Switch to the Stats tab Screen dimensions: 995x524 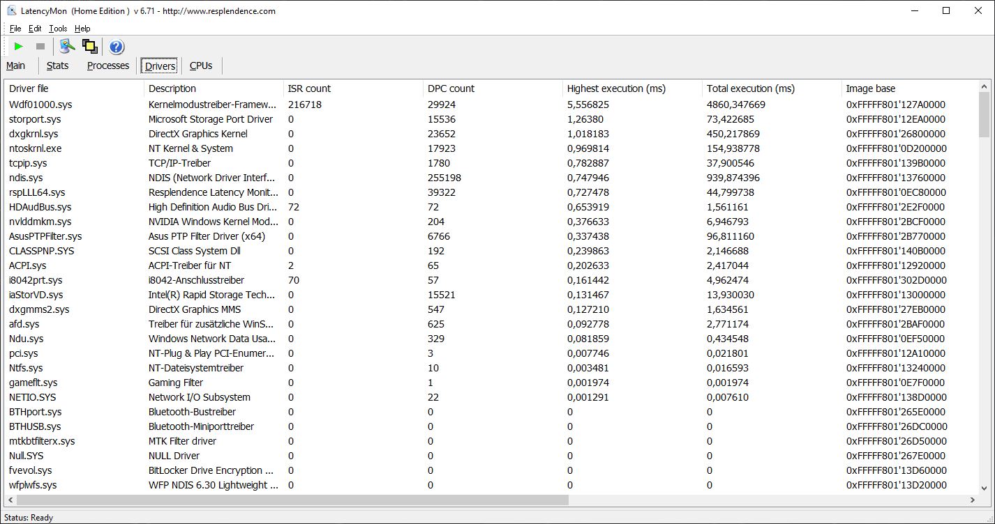tap(58, 65)
